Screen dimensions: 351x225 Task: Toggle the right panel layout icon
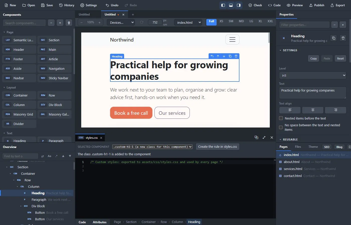(x=239, y=5)
